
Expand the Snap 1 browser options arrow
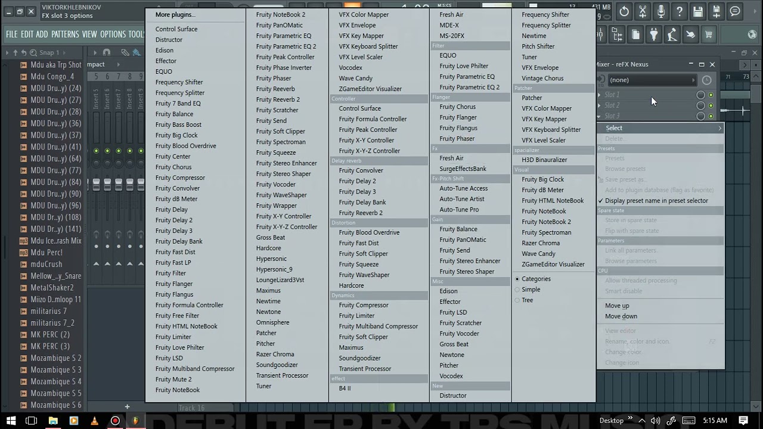coord(65,52)
